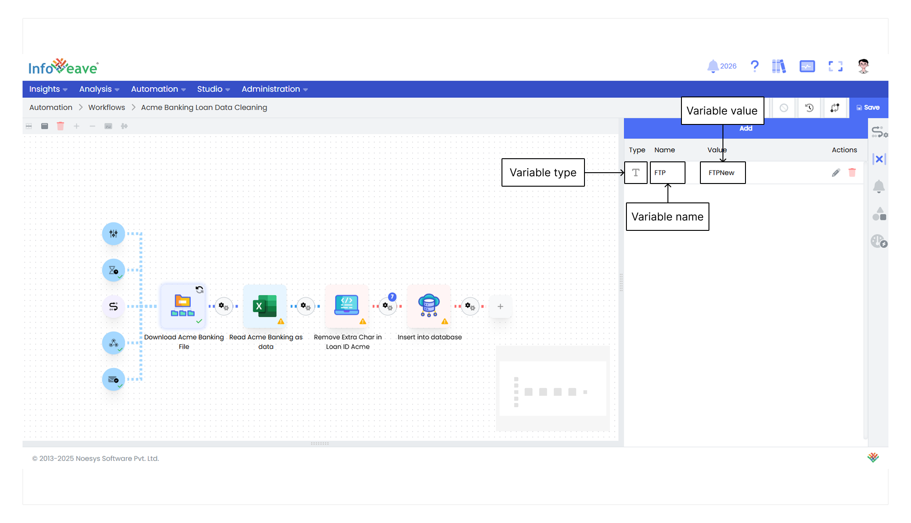
Task: Open the help question mark icon
Action: coord(755,66)
